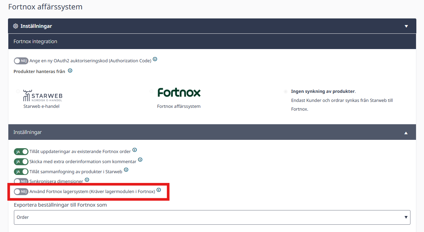The image size is (424, 232).
Task: Click the green Fortnox logo
Action: coord(179,93)
